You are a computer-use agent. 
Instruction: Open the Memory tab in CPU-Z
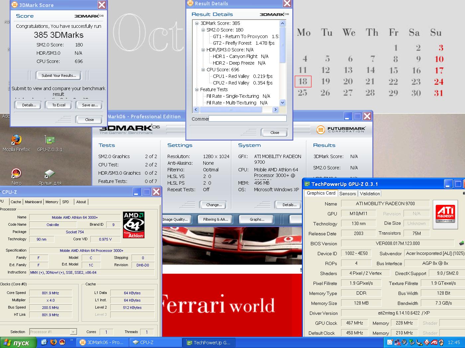pyautogui.click(x=52, y=202)
